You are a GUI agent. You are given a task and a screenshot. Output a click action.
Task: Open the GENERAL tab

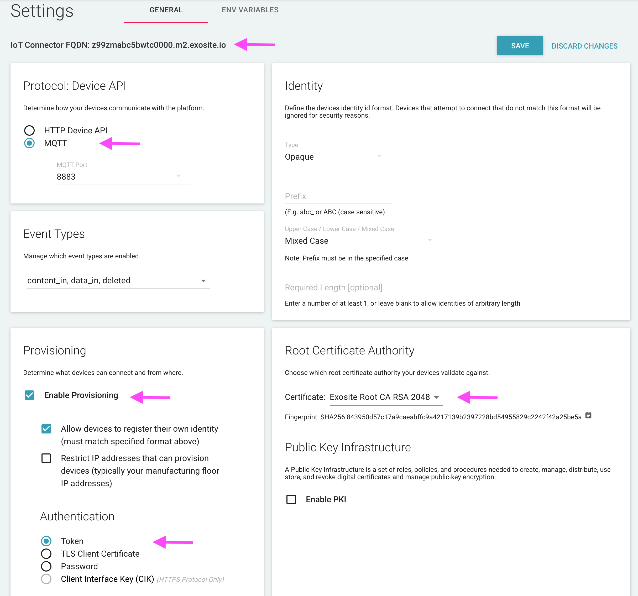[x=166, y=10]
